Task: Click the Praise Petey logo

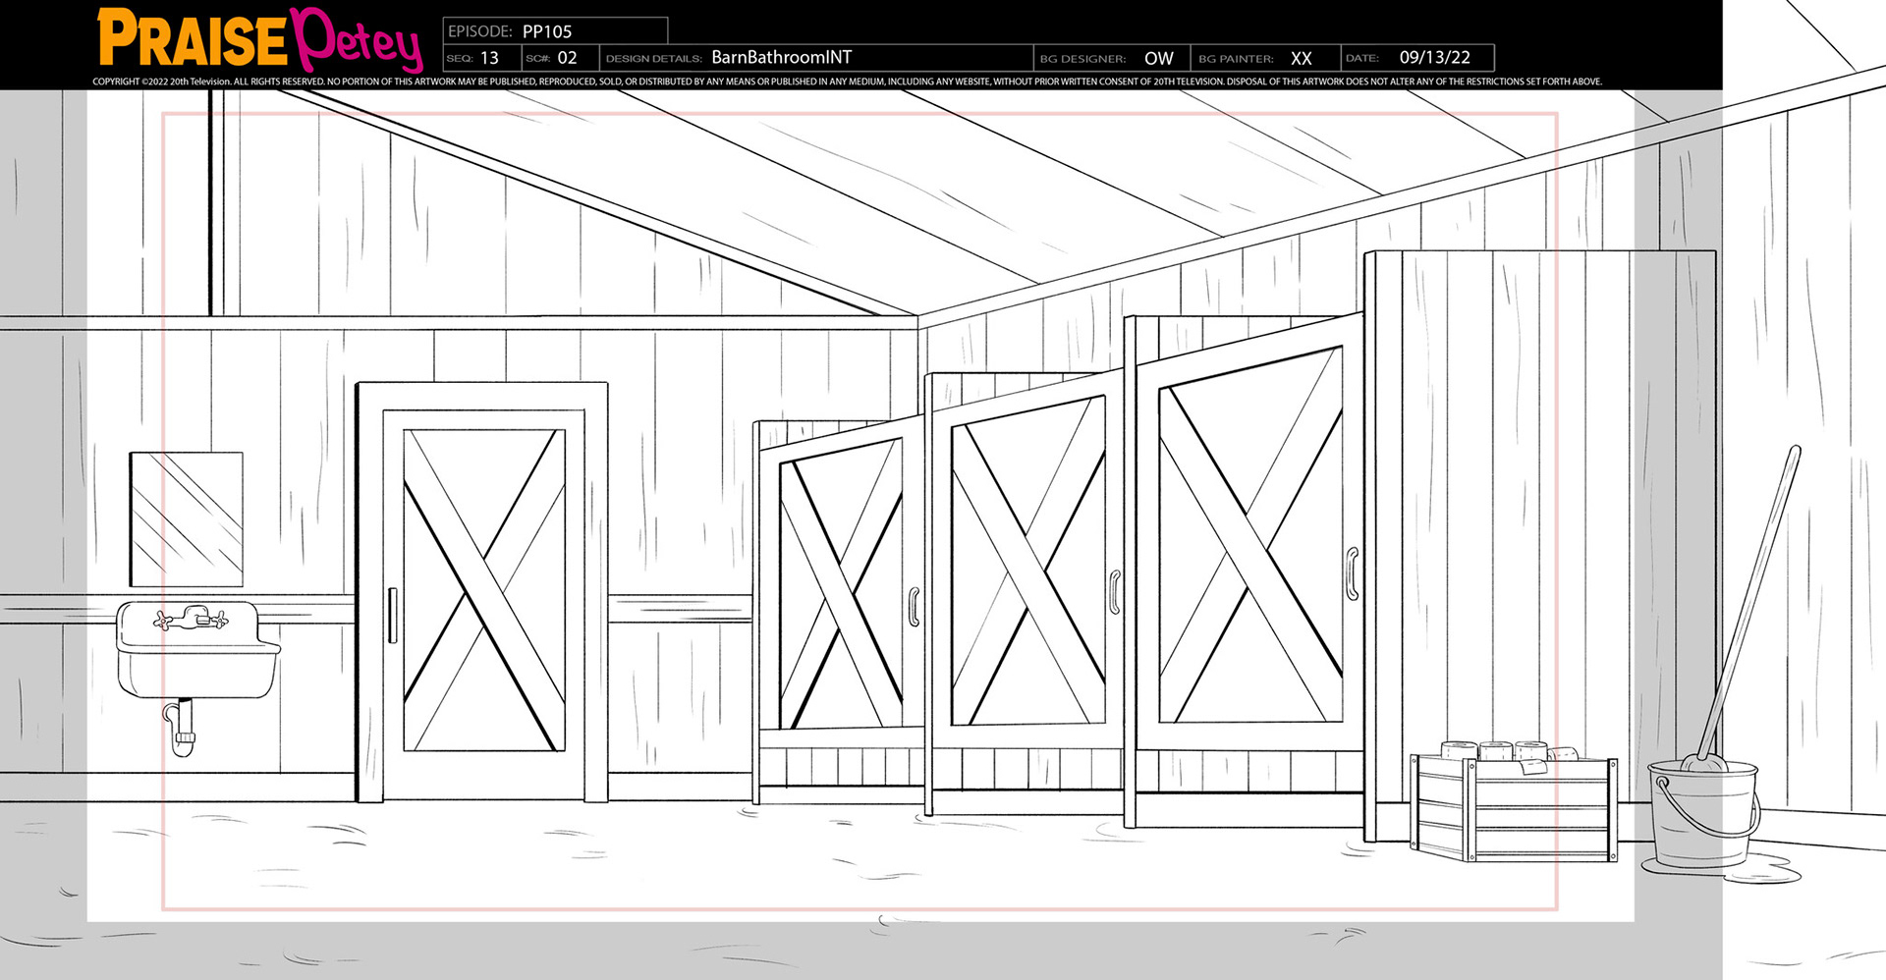Action: pos(259,39)
